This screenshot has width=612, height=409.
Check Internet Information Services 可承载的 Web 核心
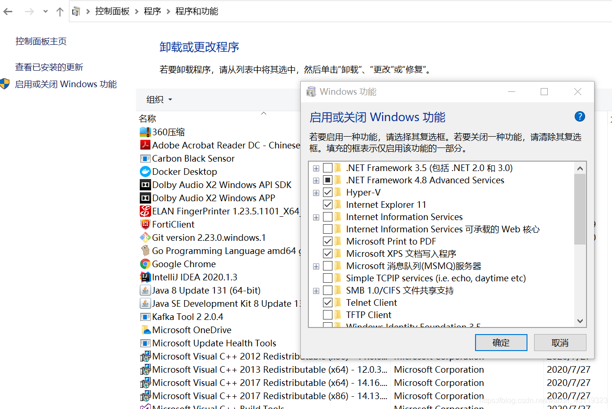pos(328,229)
